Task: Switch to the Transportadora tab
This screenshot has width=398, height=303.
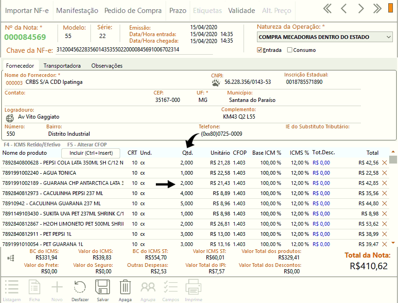Action: pyautogui.click(x=62, y=66)
